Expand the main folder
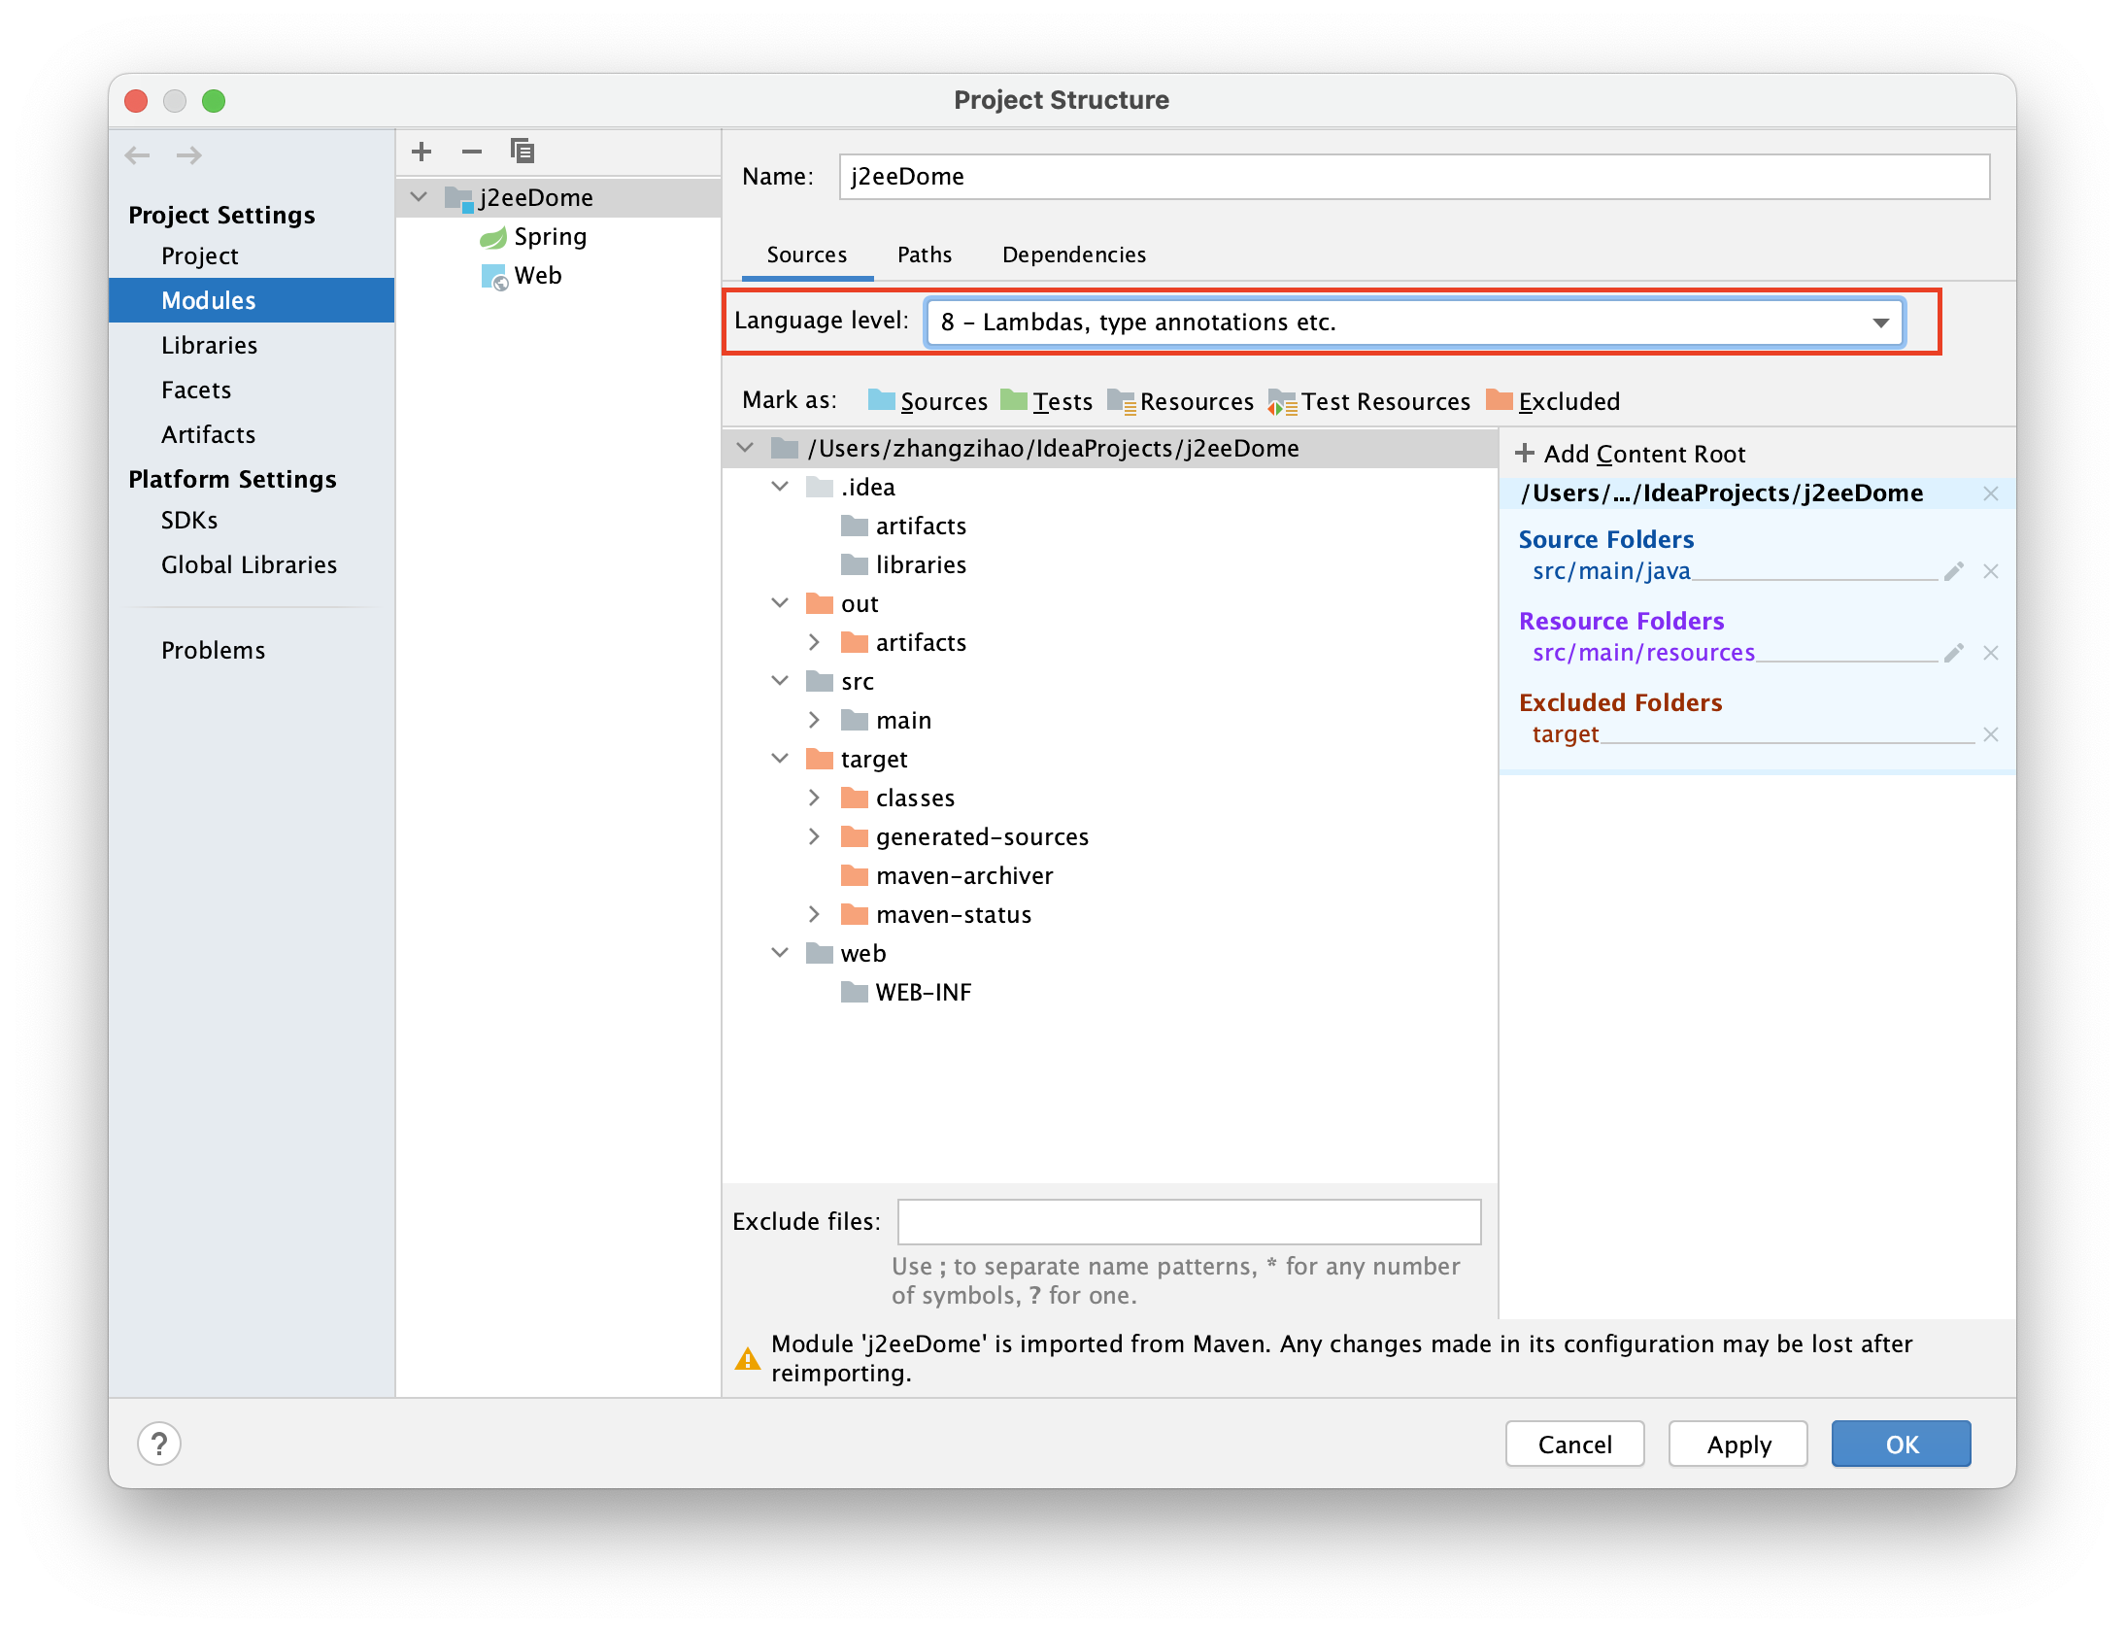This screenshot has height=1632, width=2125. (815, 720)
